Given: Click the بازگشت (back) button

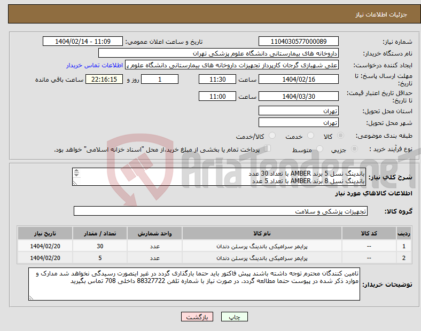Looking at the screenshot, I should [197, 317].
